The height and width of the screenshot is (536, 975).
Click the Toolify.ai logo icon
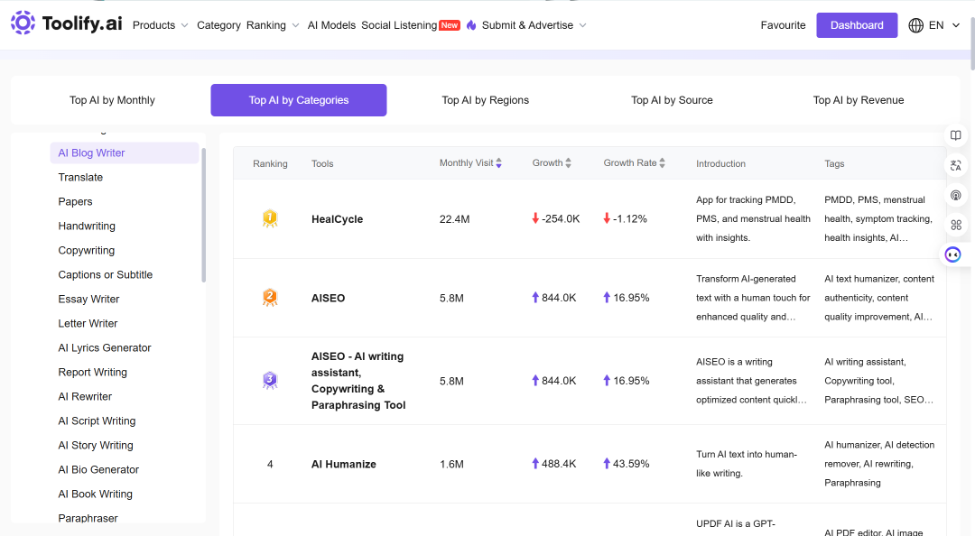(23, 23)
